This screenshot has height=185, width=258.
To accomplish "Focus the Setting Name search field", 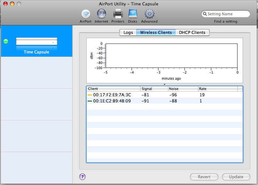I will coord(226,14).
